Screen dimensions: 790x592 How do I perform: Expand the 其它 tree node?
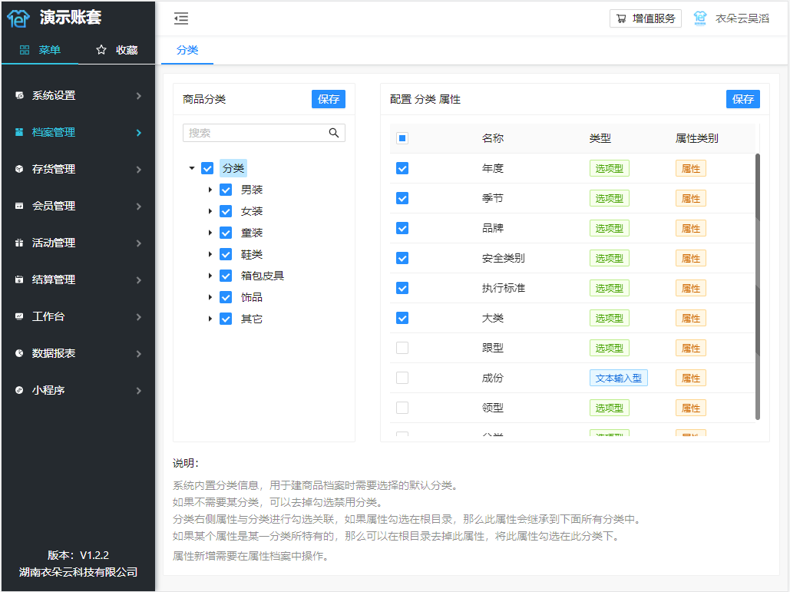pyautogui.click(x=210, y=319)
